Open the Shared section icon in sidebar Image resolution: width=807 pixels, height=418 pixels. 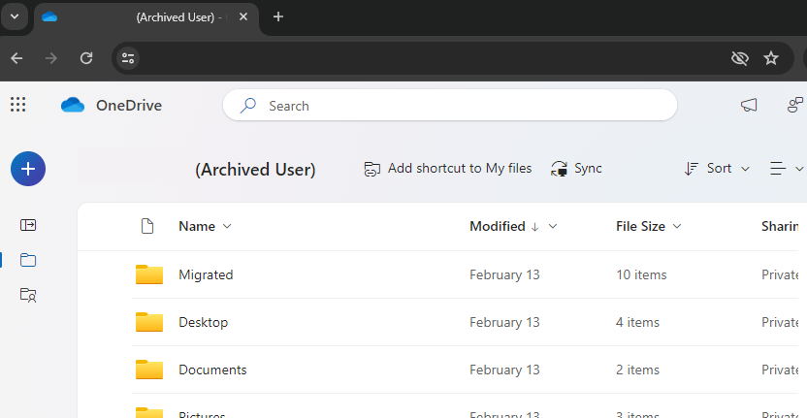[x=28, y=295]
